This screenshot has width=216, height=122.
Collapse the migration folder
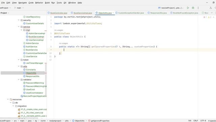tap(13, 106)
